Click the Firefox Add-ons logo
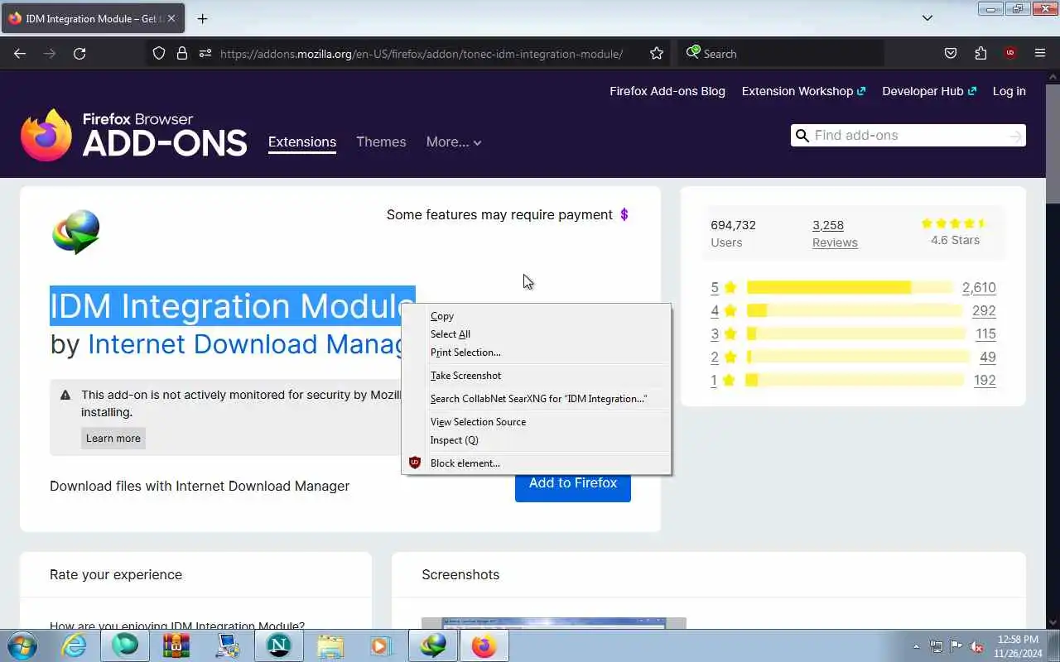The height and width of the screenshot is (662, 1060). click(133, 135)
